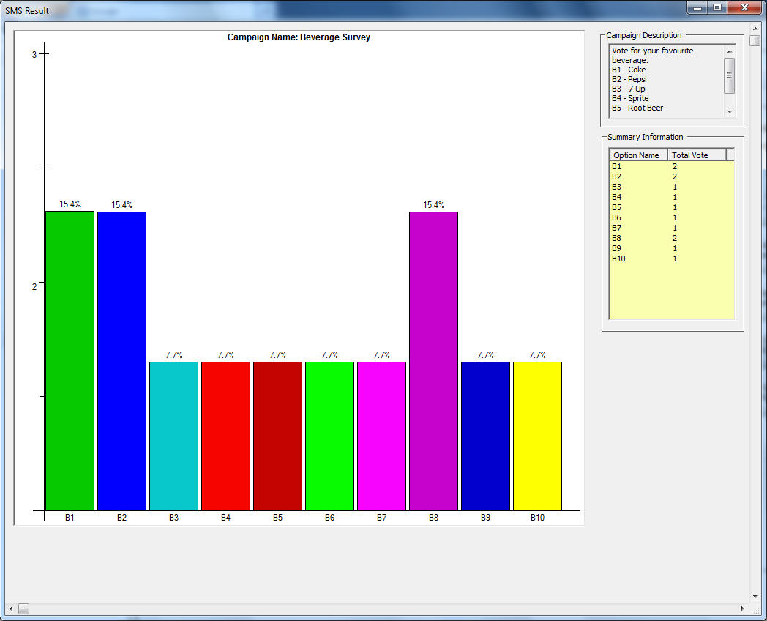Click the dark blue B9 bar

click(486, 436)
